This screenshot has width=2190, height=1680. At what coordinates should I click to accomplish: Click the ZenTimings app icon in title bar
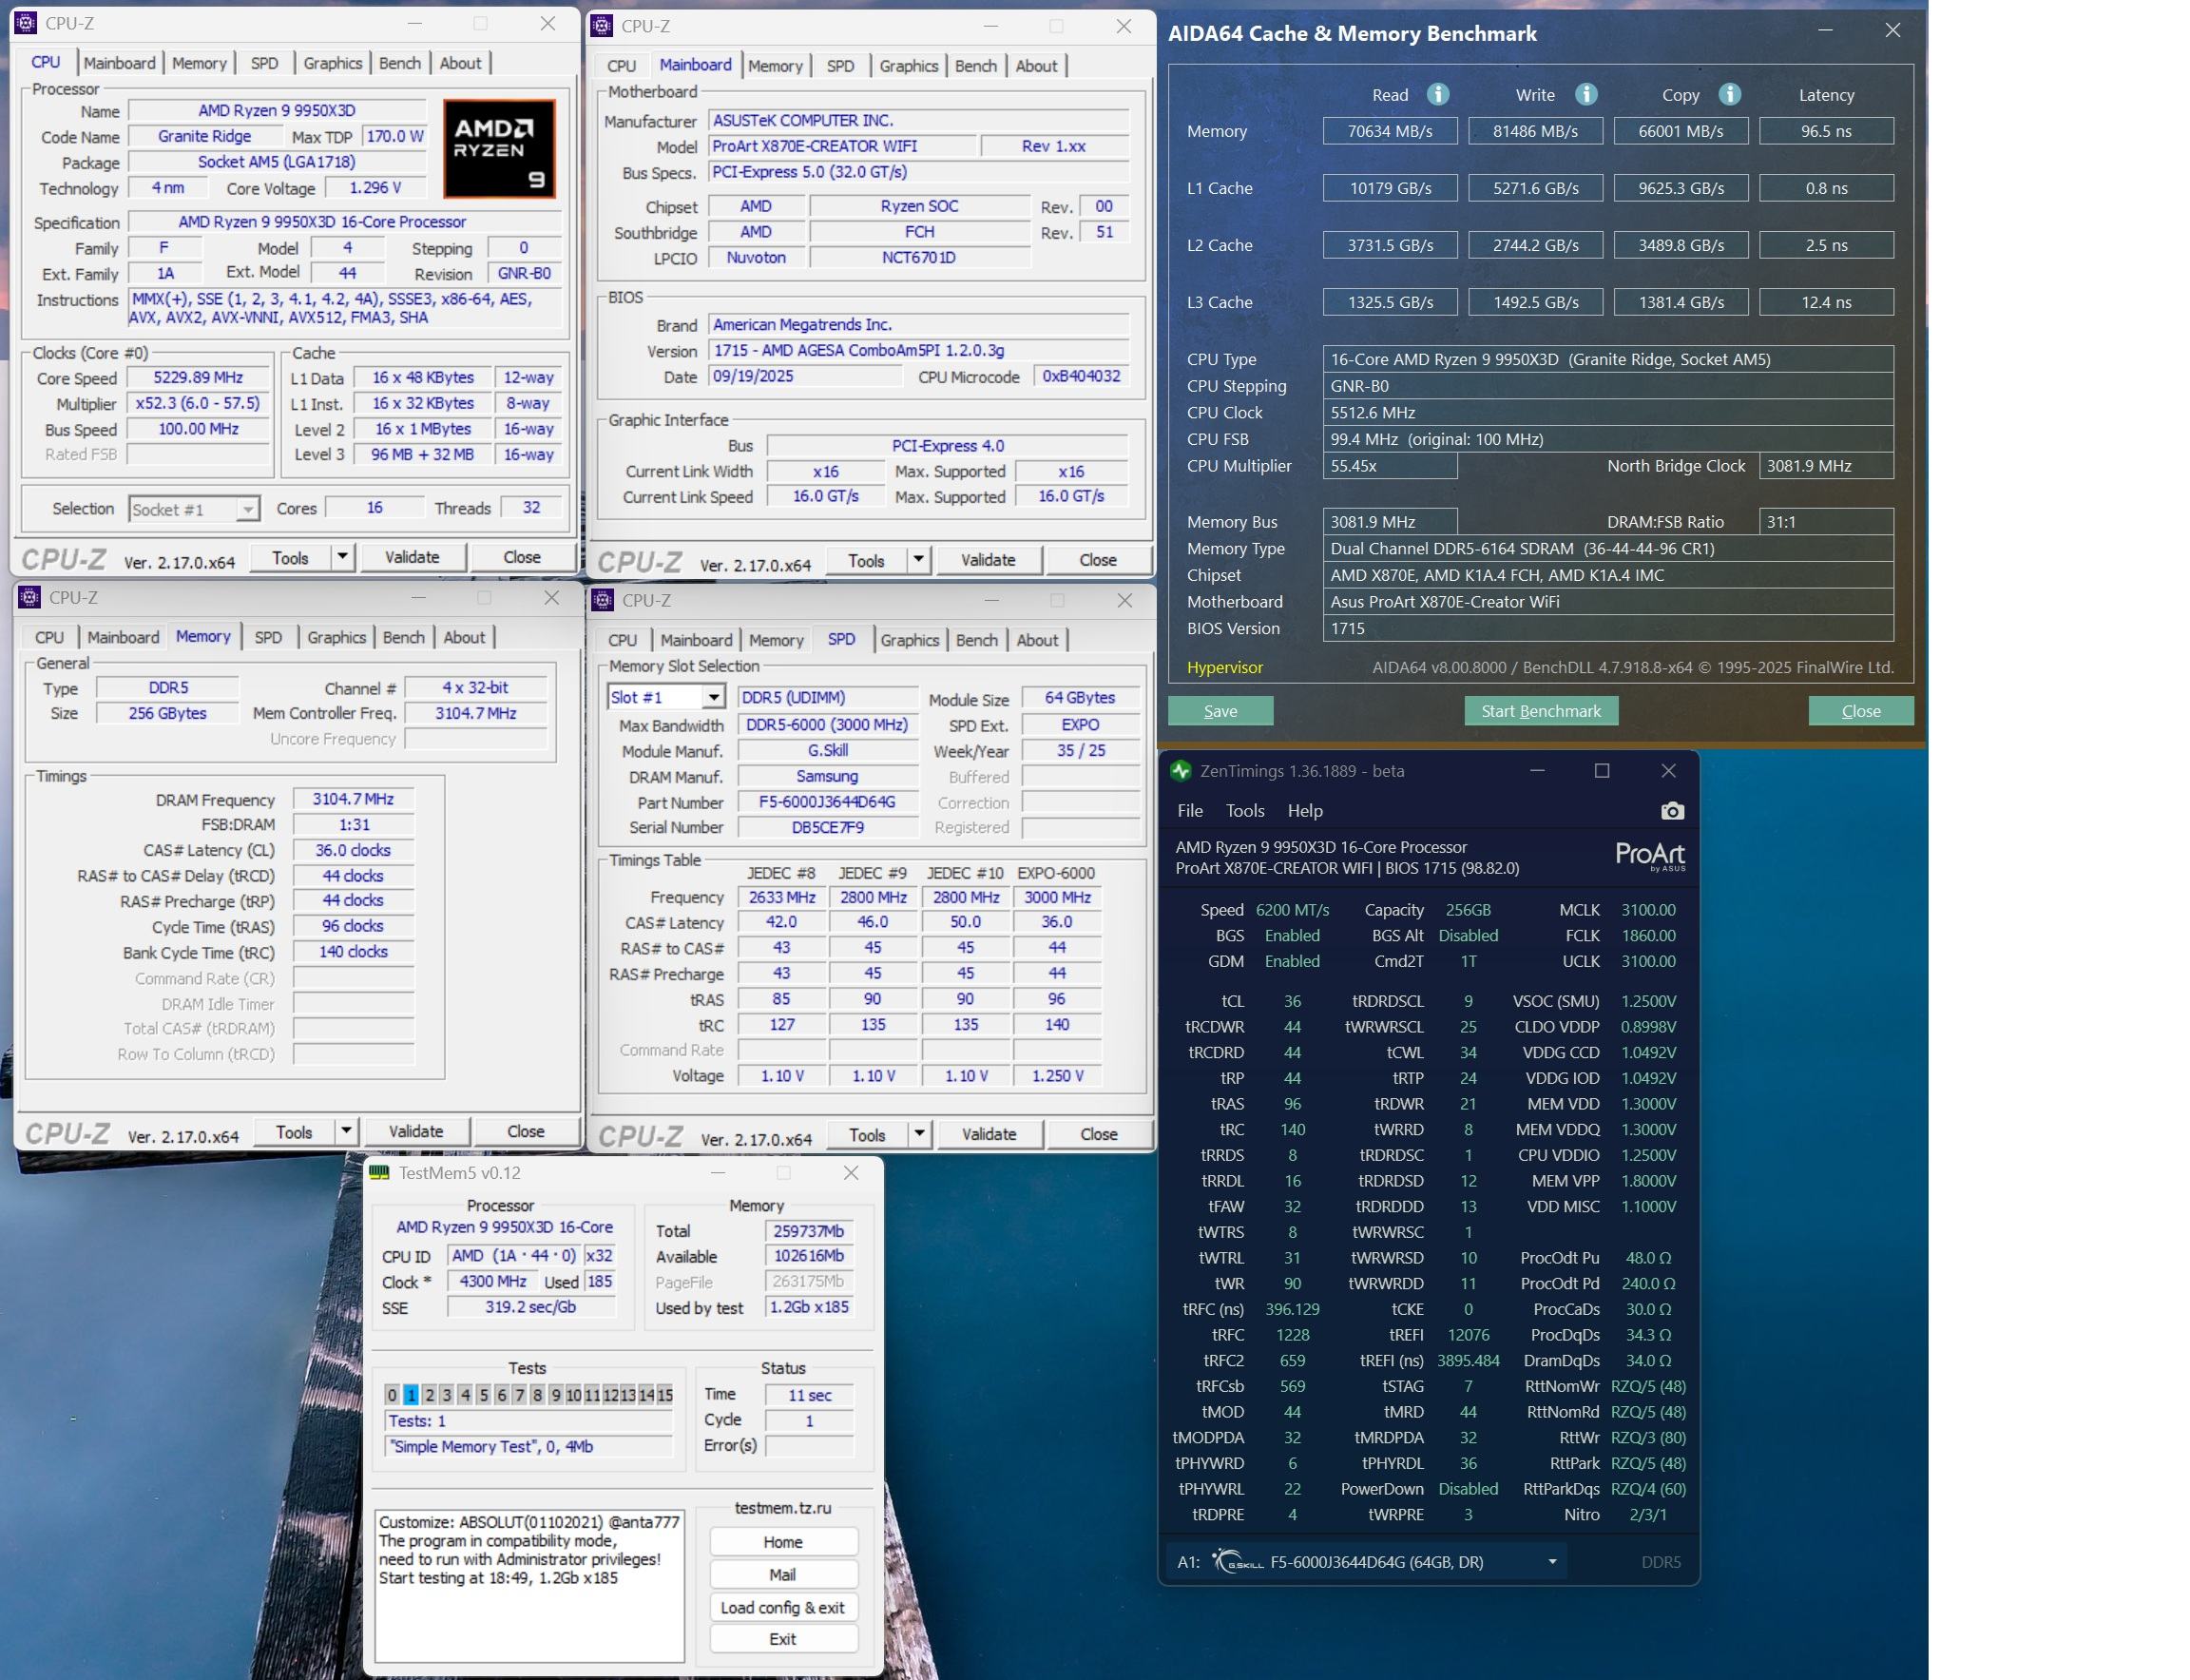[1181, 771]
